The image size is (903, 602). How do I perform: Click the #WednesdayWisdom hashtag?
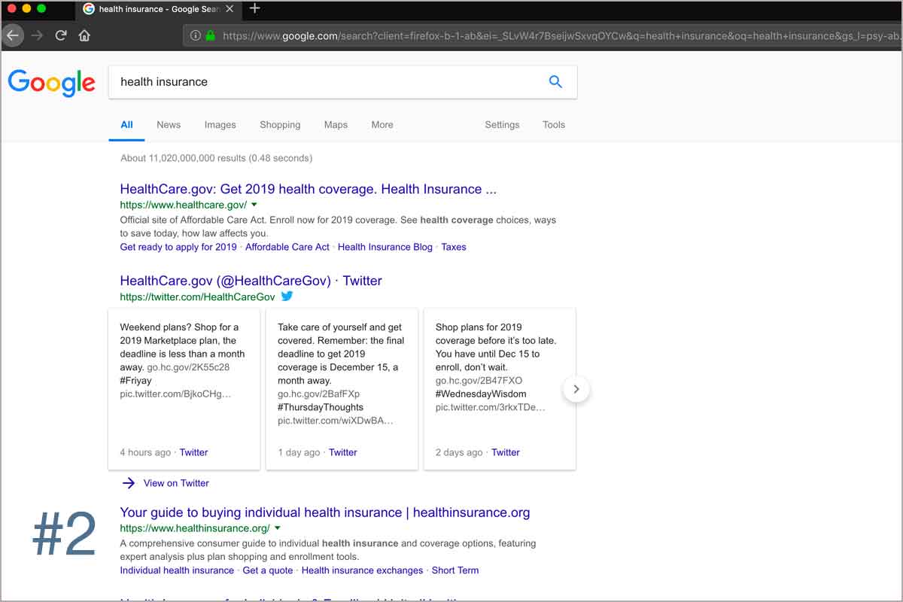pyautogui.click(x=481, y=394)
